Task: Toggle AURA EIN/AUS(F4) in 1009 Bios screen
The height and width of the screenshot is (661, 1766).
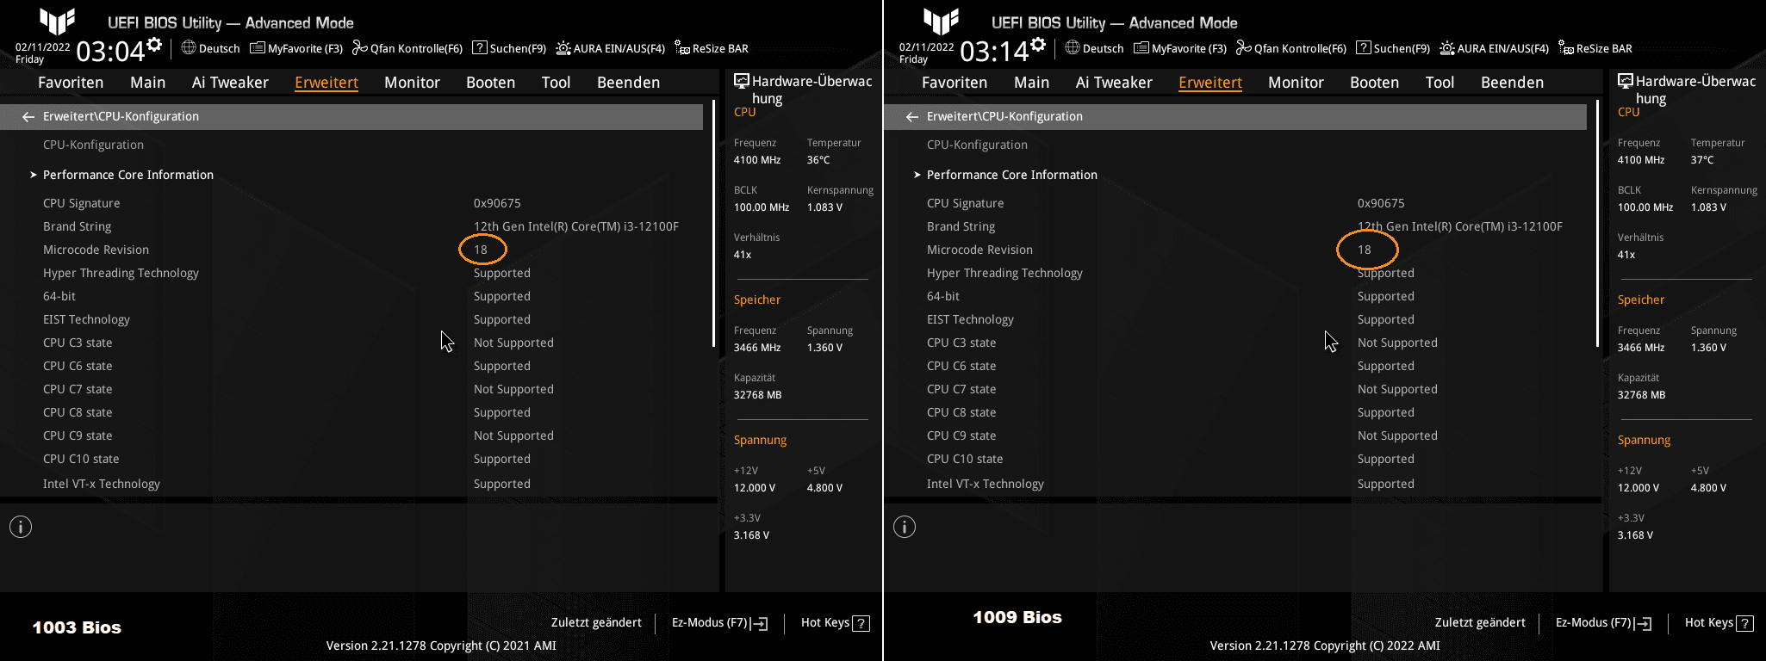Action: [x=1495, y=48]
